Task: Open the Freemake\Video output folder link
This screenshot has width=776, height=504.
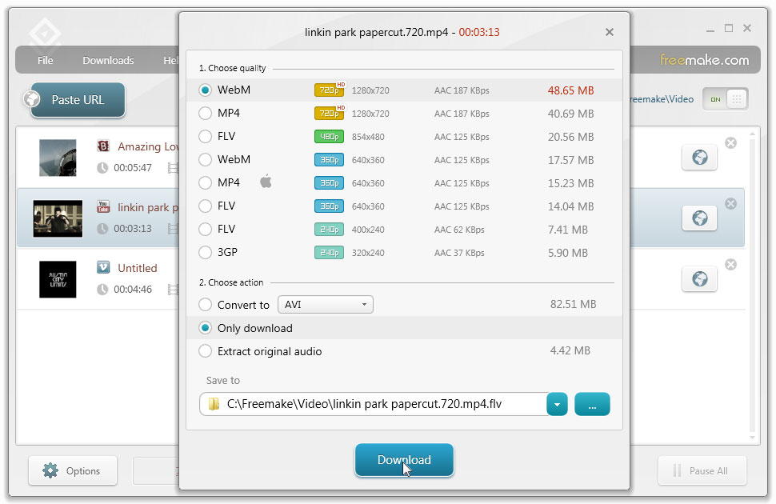Action: [x=662, y=99]
